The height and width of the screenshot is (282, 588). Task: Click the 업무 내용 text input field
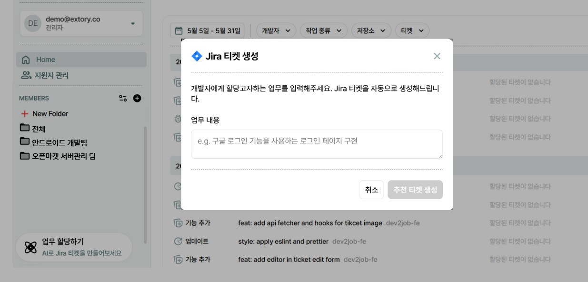pos(316,144)
